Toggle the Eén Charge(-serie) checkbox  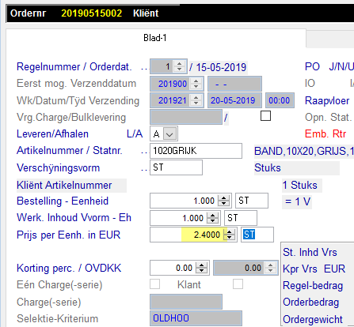(154, 284)
